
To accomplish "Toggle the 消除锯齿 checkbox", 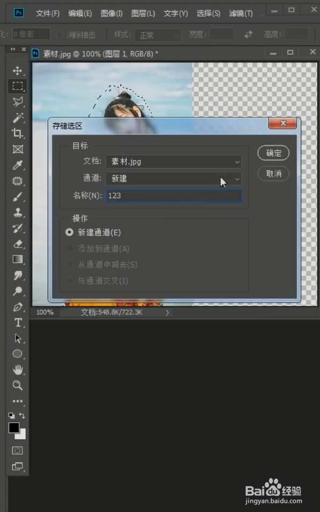I will pos(59,34).
